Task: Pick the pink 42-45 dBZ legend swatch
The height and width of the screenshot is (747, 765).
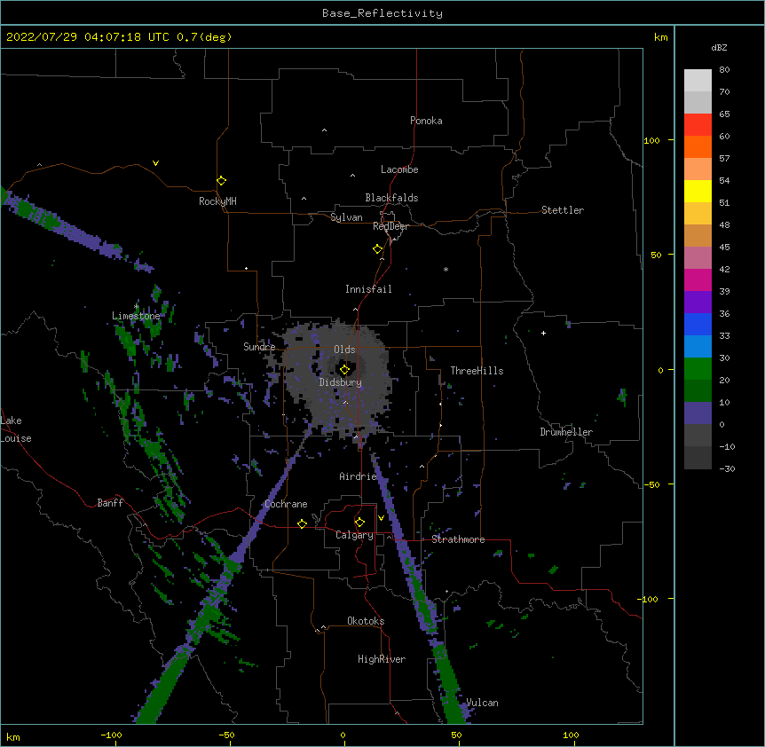Action: coord(698,258)
